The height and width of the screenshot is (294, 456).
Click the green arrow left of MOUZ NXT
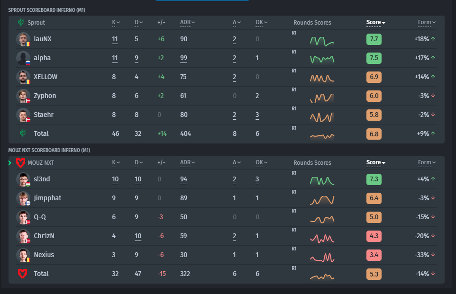click(10, 163)
